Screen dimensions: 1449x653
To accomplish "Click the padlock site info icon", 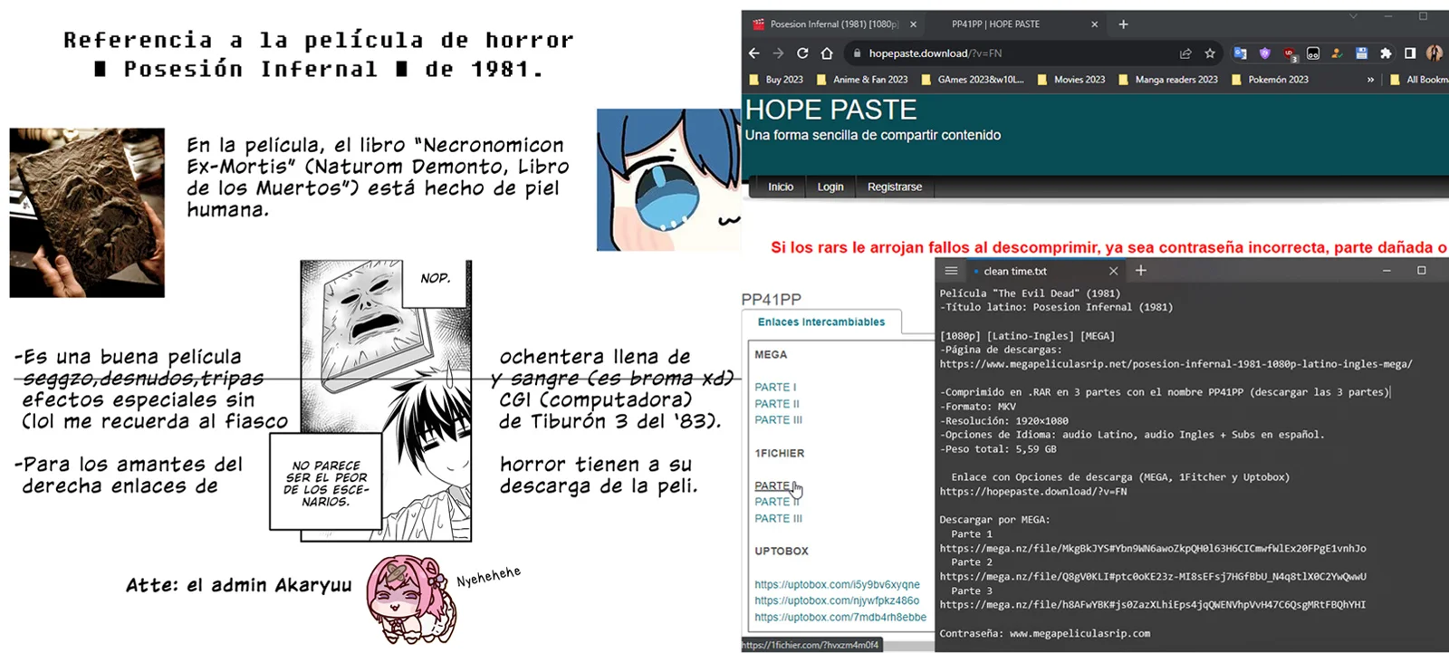I will [x=857, y=53].
